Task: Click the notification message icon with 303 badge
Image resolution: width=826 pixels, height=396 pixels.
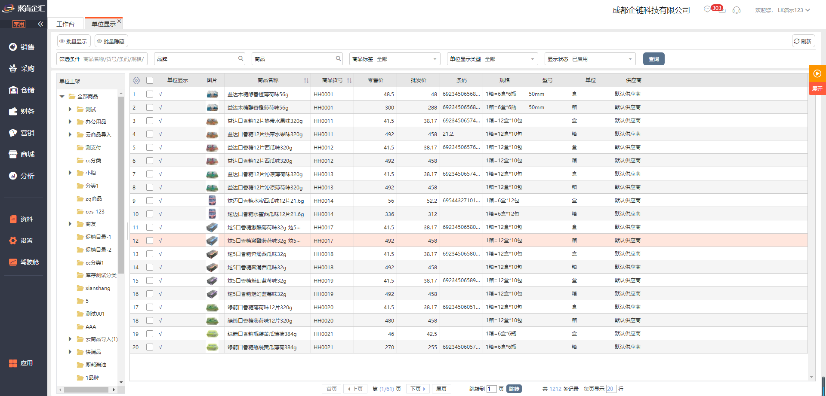Action: [x=708, y=9]
